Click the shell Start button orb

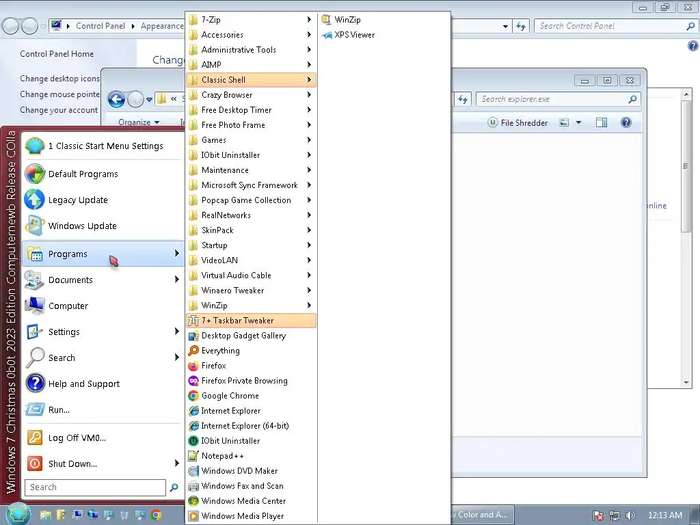17,514
